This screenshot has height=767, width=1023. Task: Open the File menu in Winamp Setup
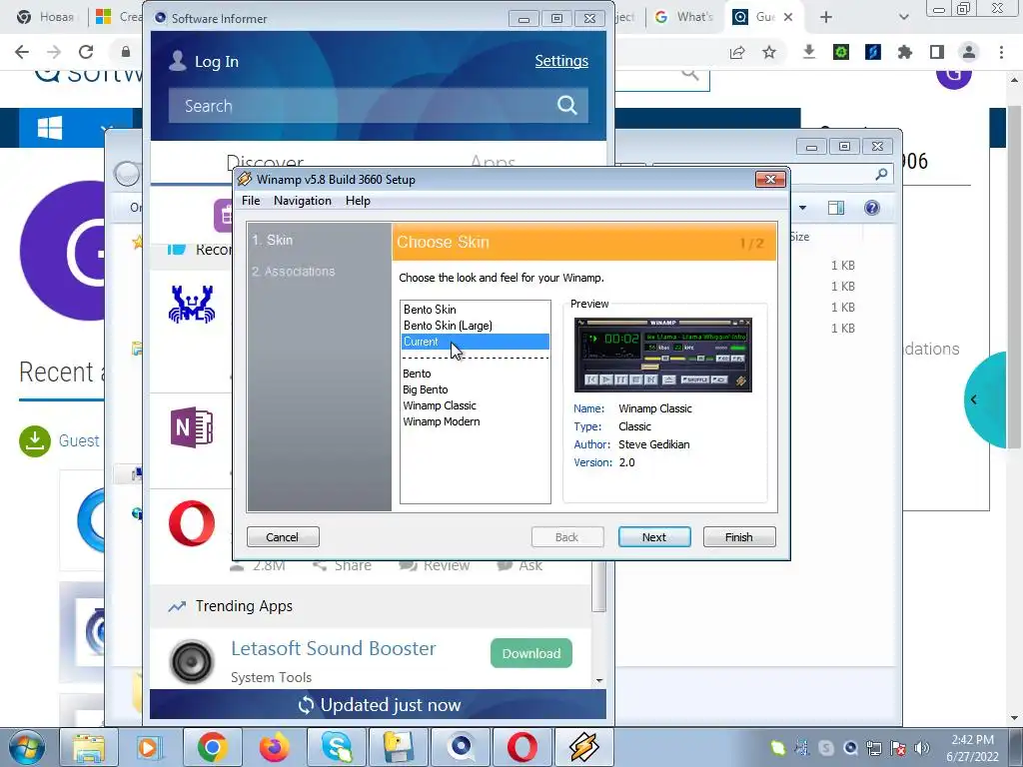(251, 200)
